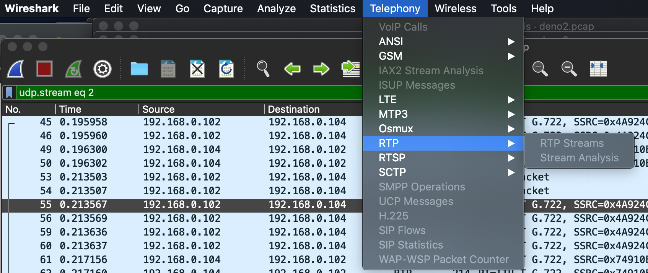648x273 pixels.
Task: Click the display filter bookmark icon
Action: pyautogui.click(x=9, y=93)
